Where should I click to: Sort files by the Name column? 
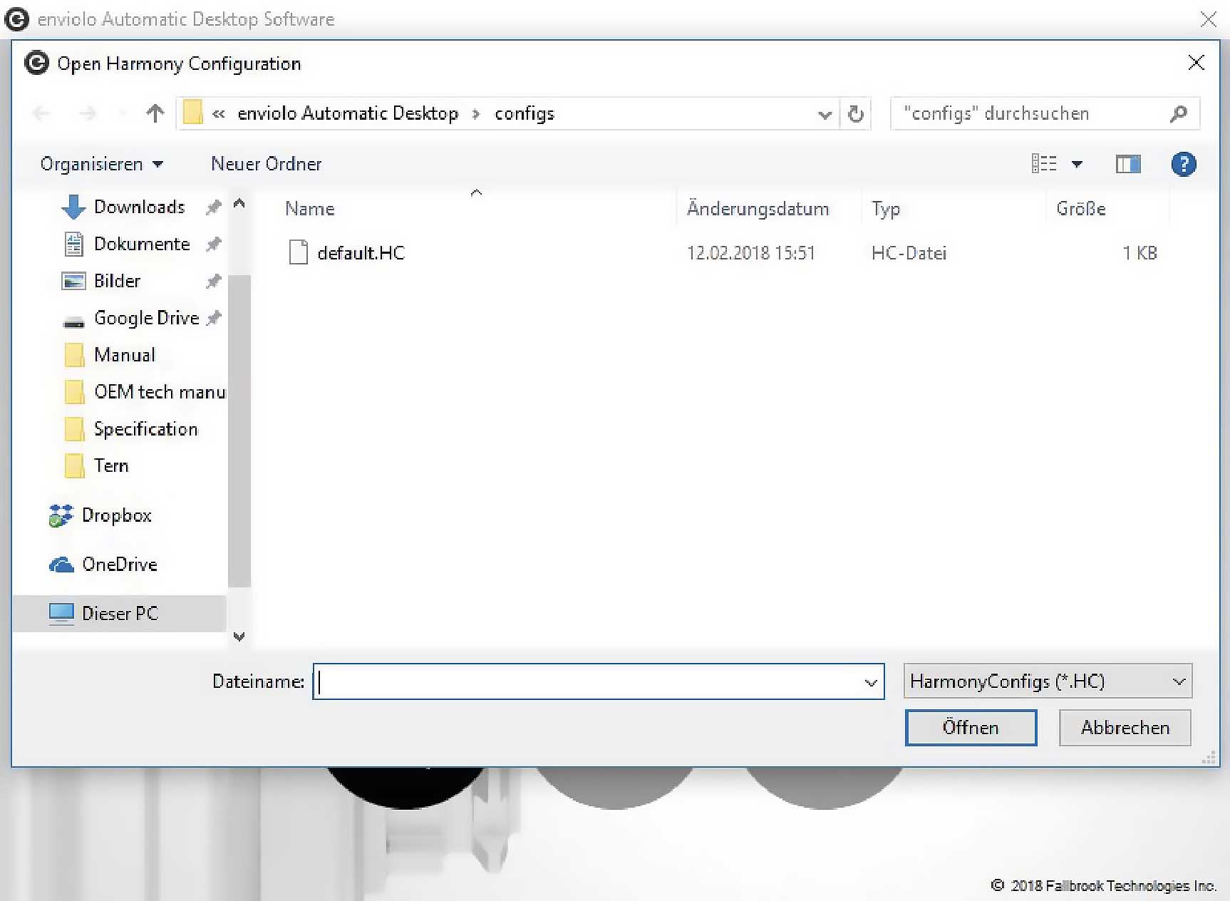point(309,209)
